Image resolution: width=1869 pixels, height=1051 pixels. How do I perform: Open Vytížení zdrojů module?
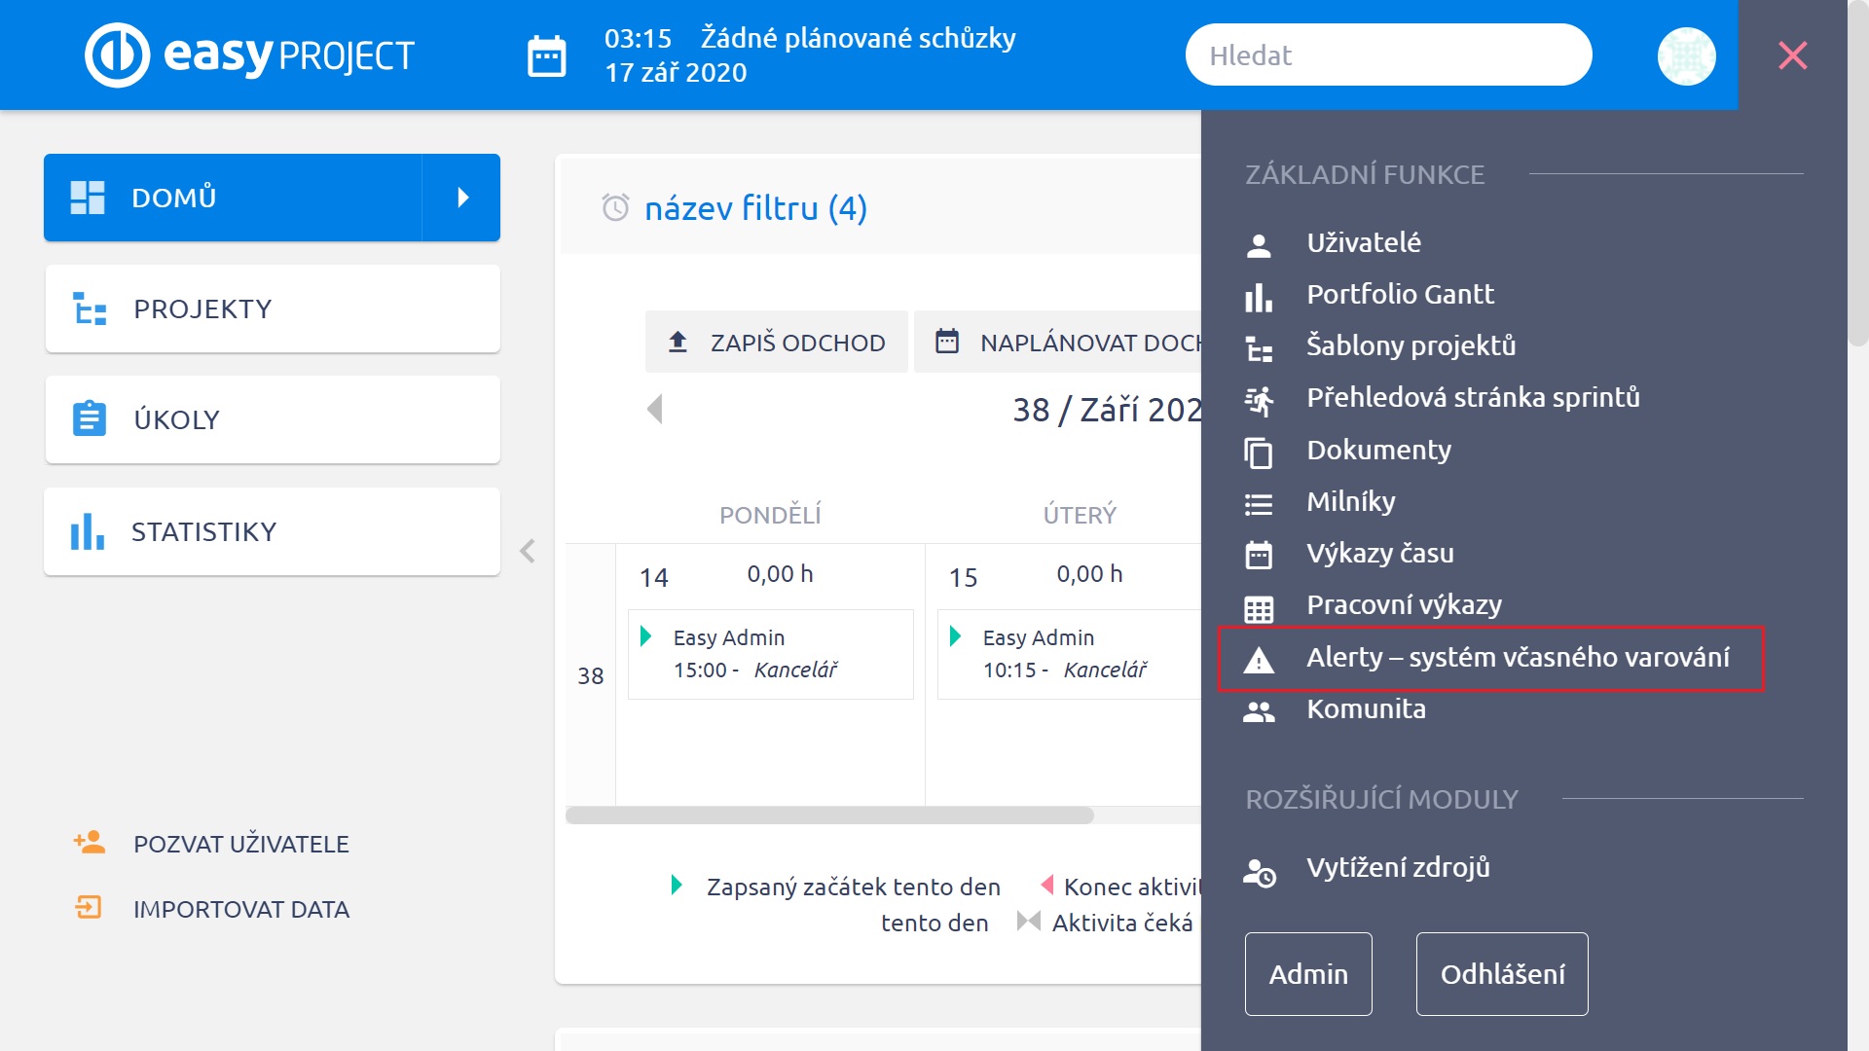coord(1399,867)
